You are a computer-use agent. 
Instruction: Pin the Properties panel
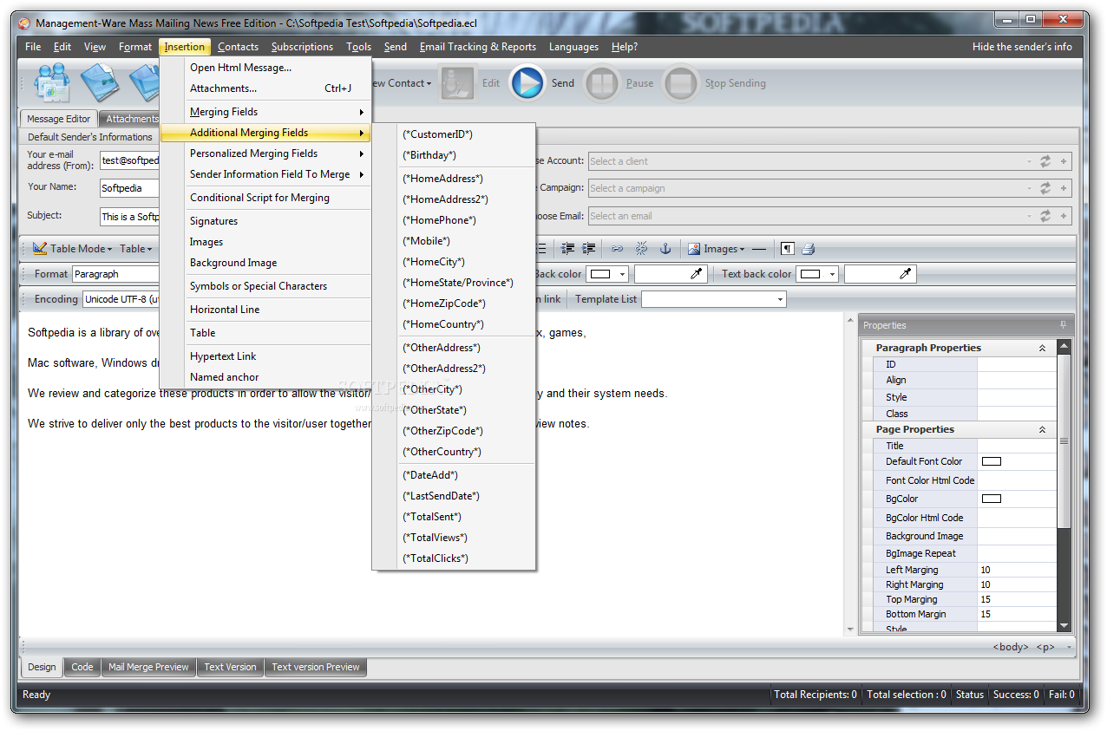[1064, 325]
